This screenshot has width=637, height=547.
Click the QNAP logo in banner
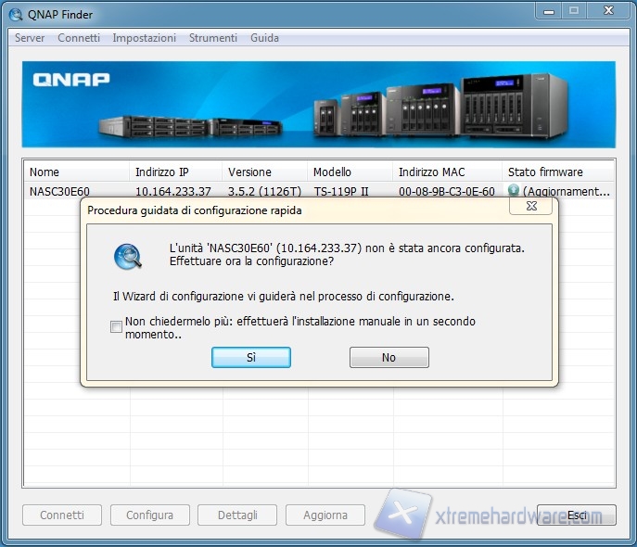pos(71,80)
